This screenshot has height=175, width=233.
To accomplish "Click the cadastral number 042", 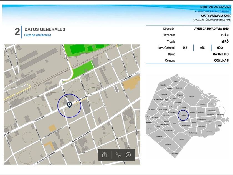I will click(185, 48).
